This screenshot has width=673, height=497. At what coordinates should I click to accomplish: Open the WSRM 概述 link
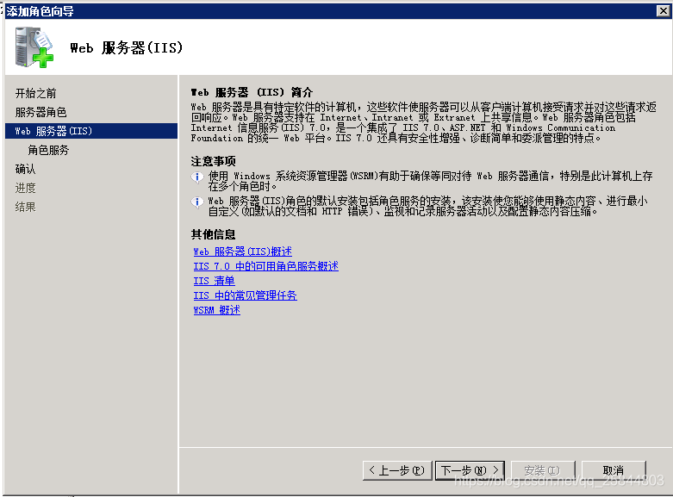(217, 310)
